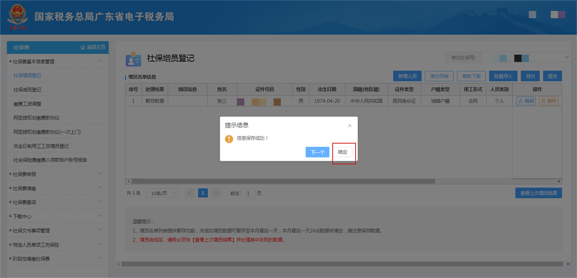Click the 城镇户籍 cell
The image size is (577, 278).
pyautogui.click(x=440, y=101)
